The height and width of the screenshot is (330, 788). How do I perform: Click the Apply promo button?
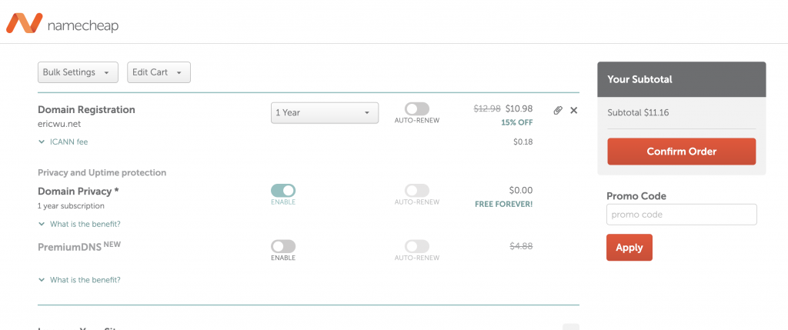point(629,247)
